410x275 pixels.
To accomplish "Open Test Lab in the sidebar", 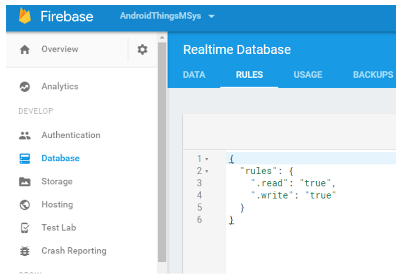I will coord(59,228).
